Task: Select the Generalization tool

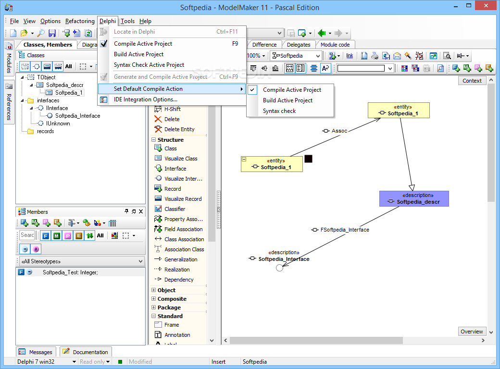Action: (180, 259)
